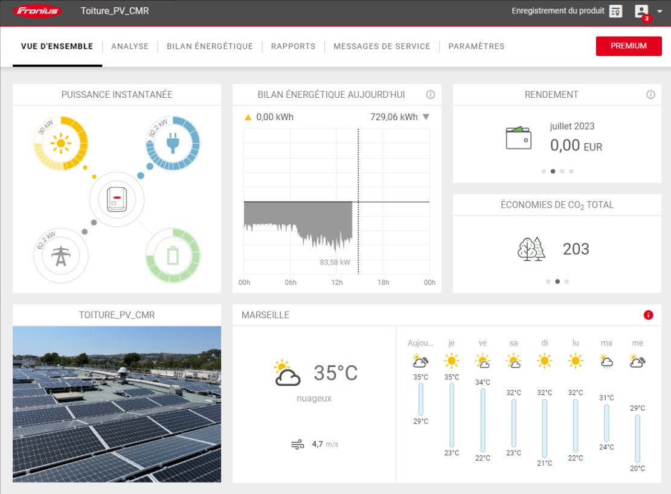The height and width of the screenshot is (494, 671).
Task: Click the red Marseille weather info icon
Action: pyautogui.click(x=649, y=315)
